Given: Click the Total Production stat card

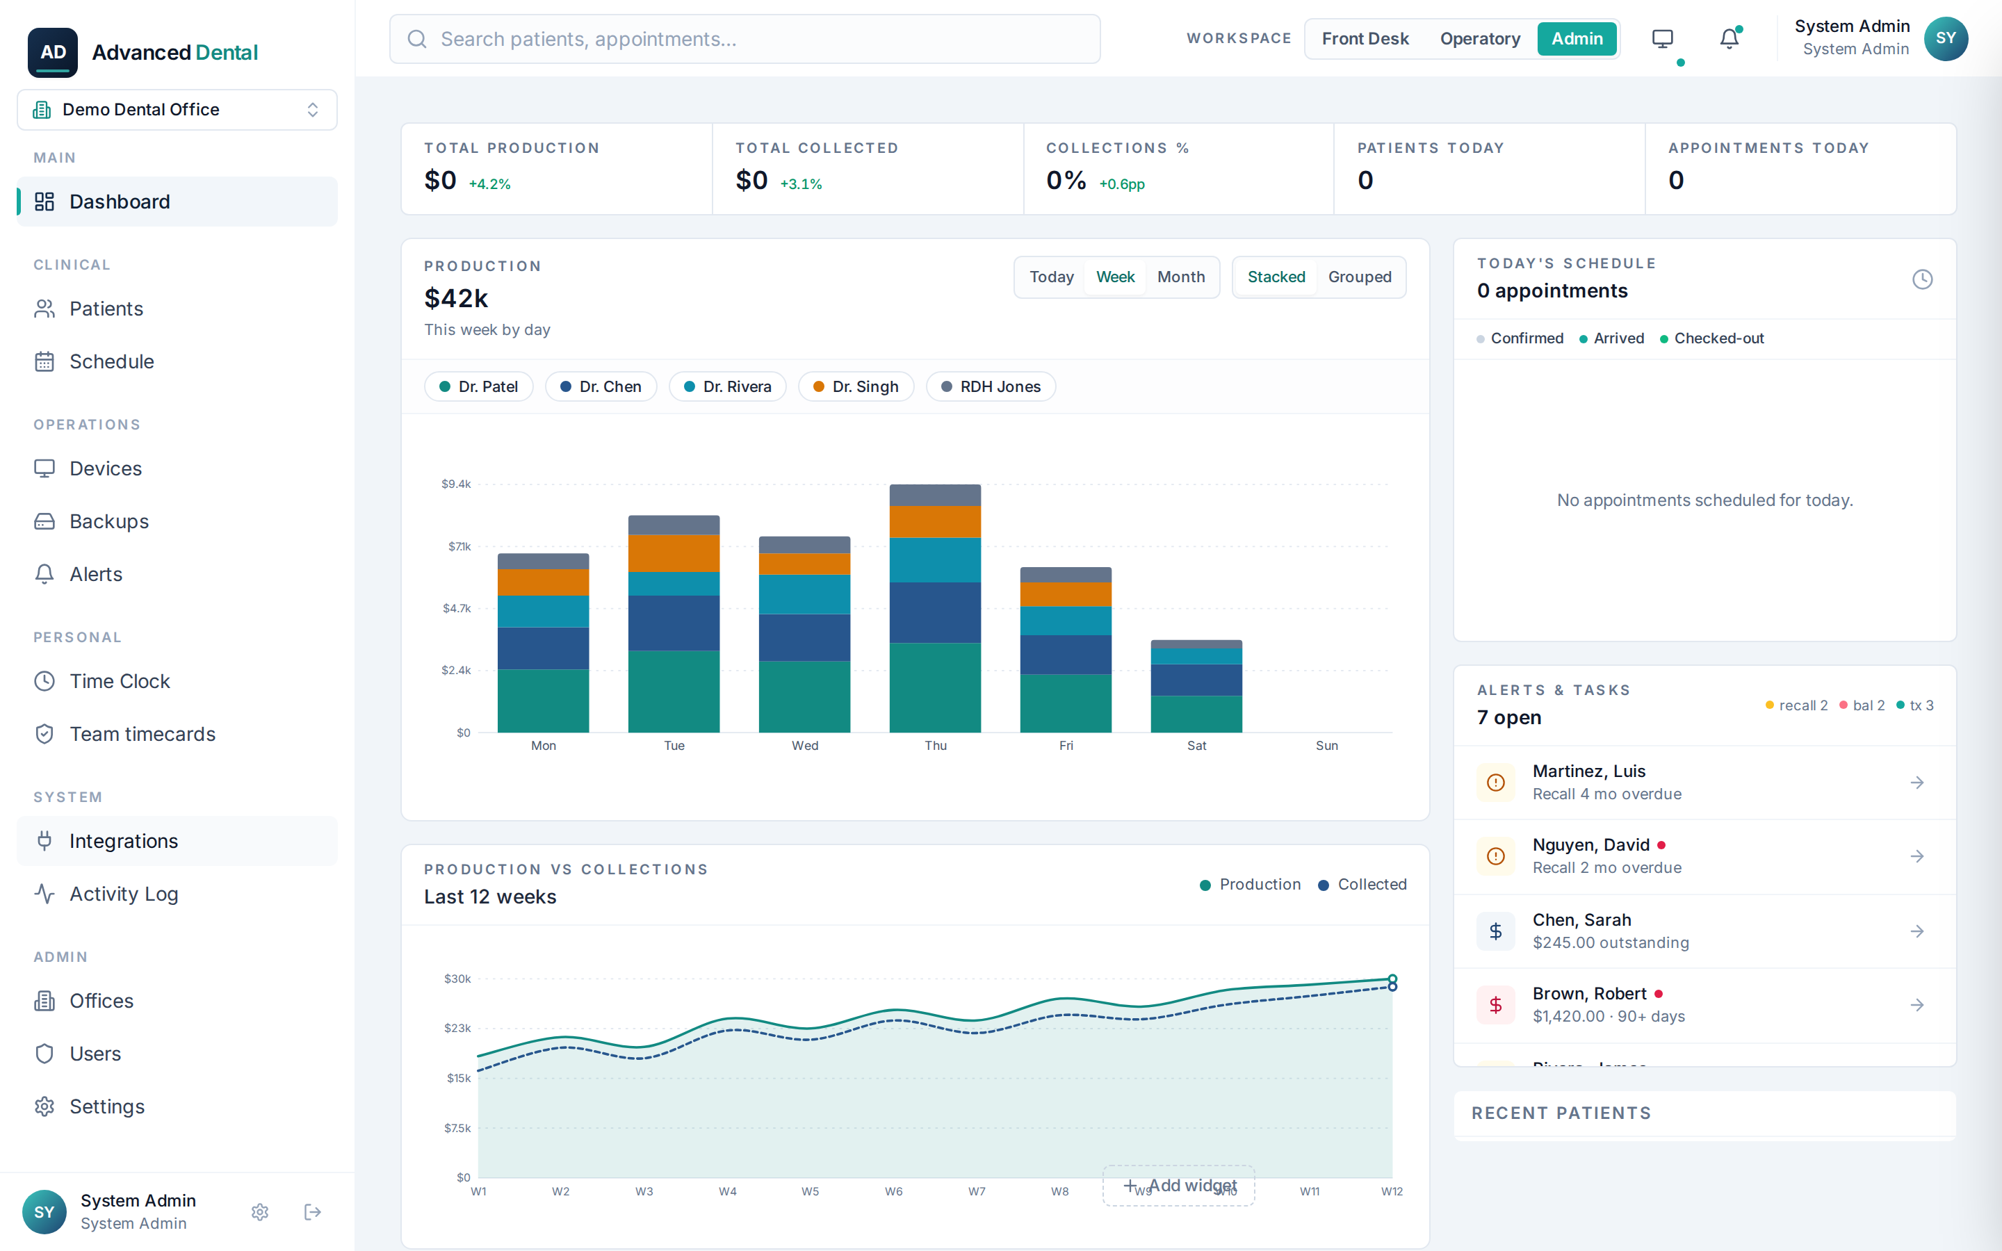Looking at the screenshot, I should point(557,169).
